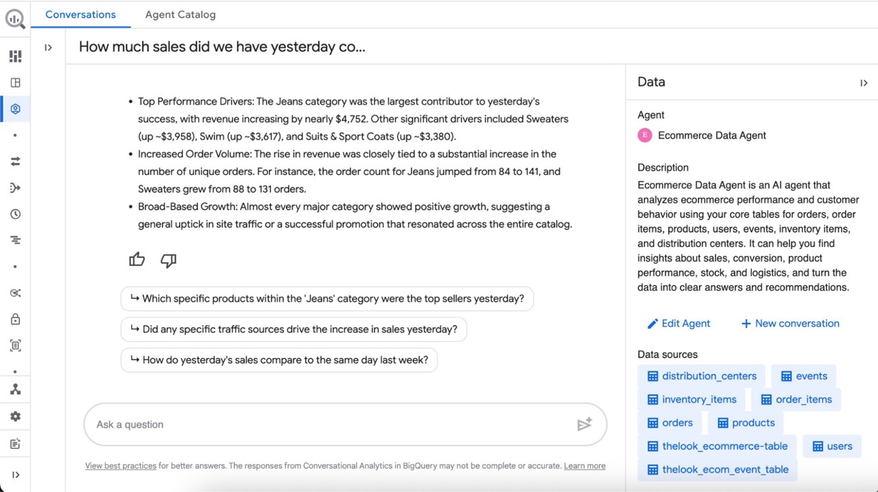Click the data transfers arrows icon
This screenshot has height=492, width=878.
[15, 161]
